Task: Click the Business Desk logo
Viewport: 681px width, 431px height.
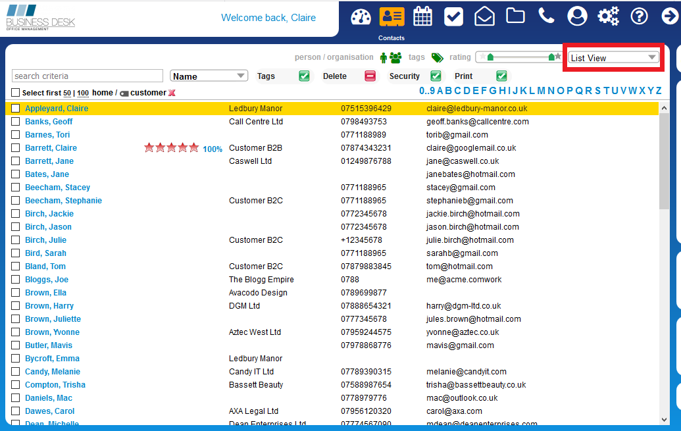Action: tap(40, 17)
